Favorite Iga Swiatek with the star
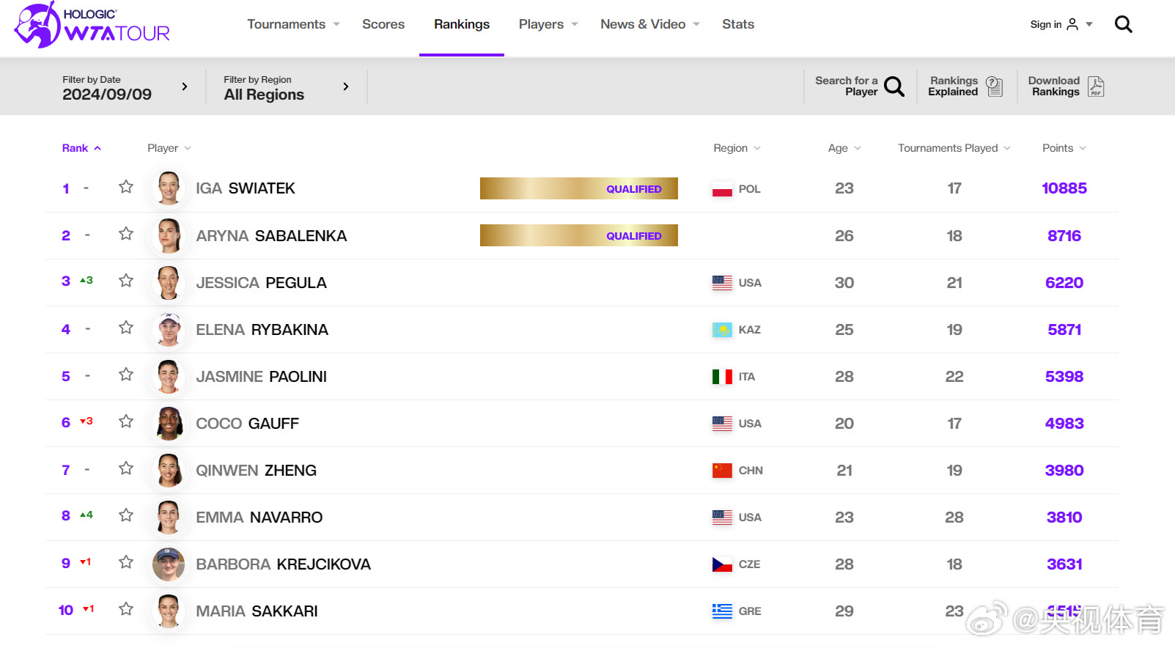 pyautogui.click(x=126, y=187)
